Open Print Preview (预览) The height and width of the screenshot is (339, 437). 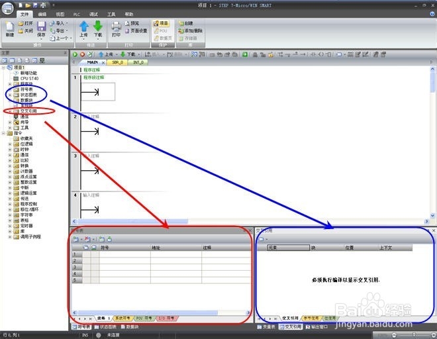[132, 23]
